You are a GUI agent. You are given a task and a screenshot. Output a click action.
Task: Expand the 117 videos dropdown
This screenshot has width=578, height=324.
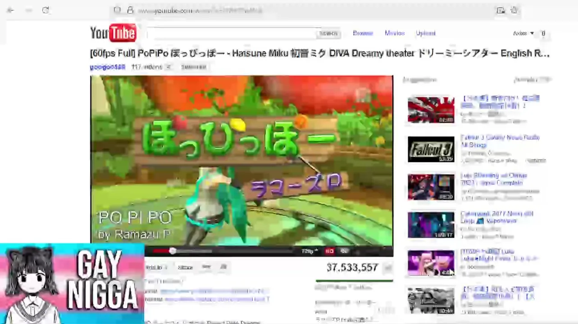point(168,67)
